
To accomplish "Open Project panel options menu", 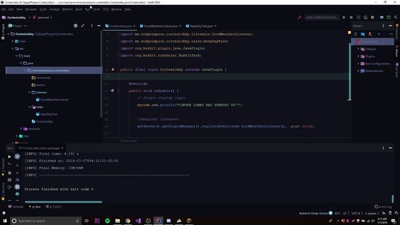I will pos(92,26).
